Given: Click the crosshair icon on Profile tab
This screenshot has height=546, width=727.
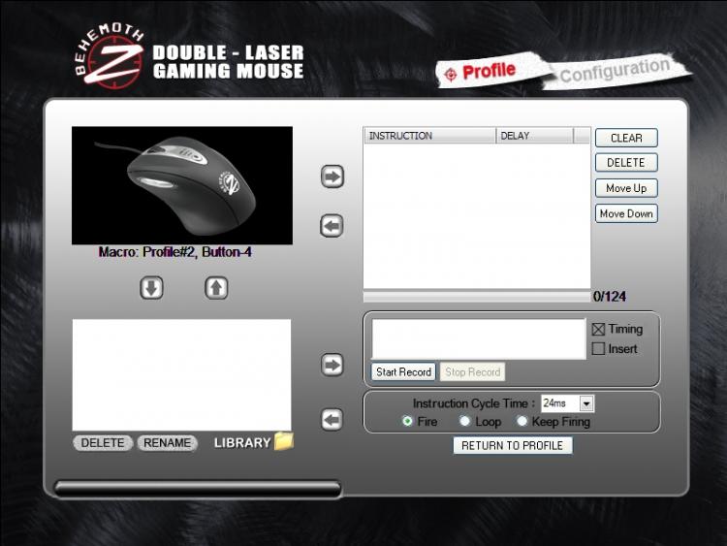Looking at the screenshot, I should click(450, 75).
